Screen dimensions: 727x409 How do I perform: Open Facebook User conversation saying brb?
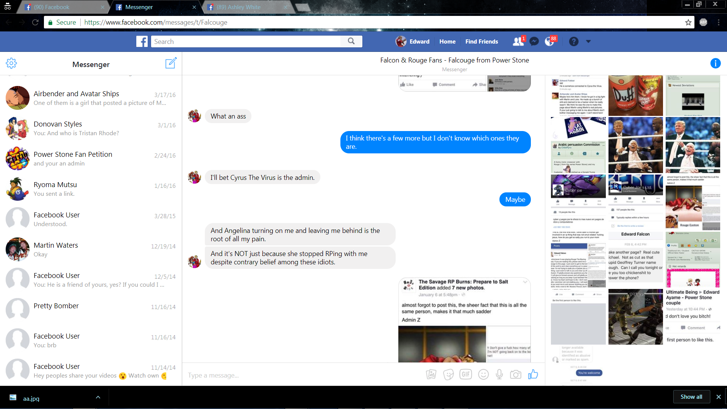[91, 340]
